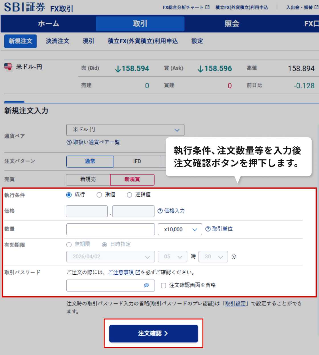Toggle password visibility eye icon
Screen dimensions: 319x355
(146, 285)
